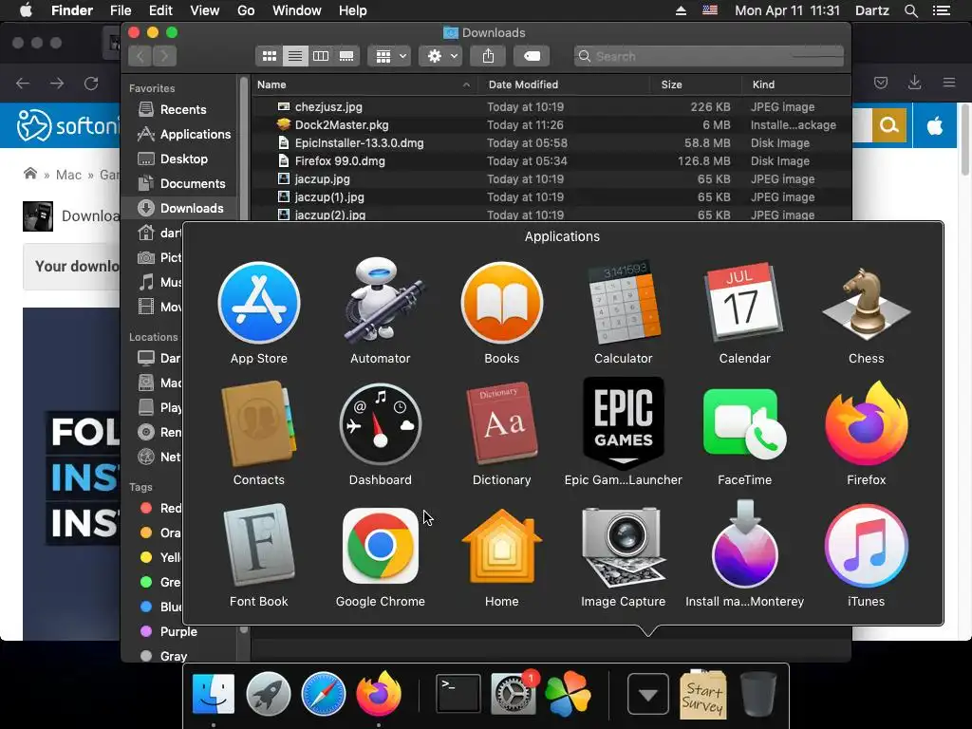Open Font Book app icon
This screenshot has width=972, height=729.
258,544
